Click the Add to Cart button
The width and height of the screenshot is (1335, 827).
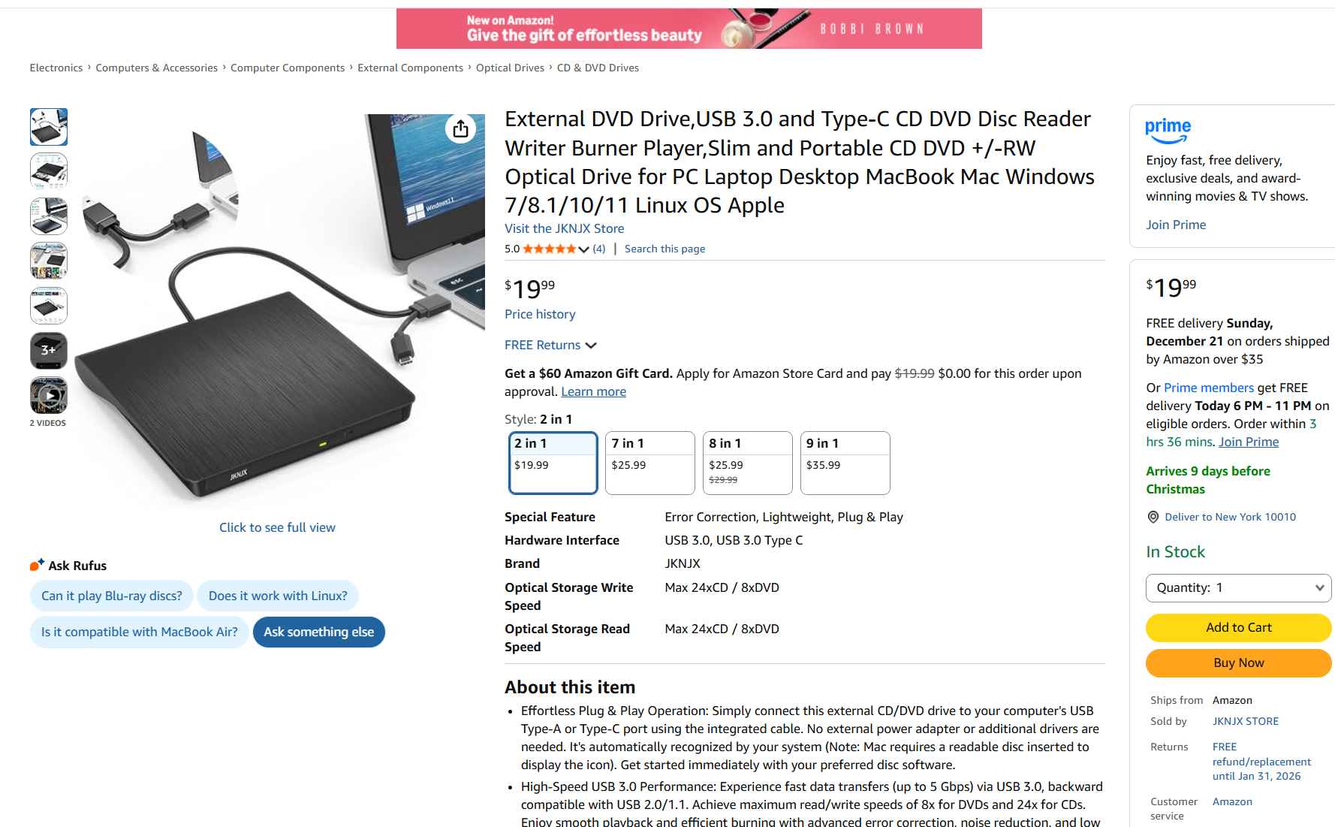[x=1238, y=627]
